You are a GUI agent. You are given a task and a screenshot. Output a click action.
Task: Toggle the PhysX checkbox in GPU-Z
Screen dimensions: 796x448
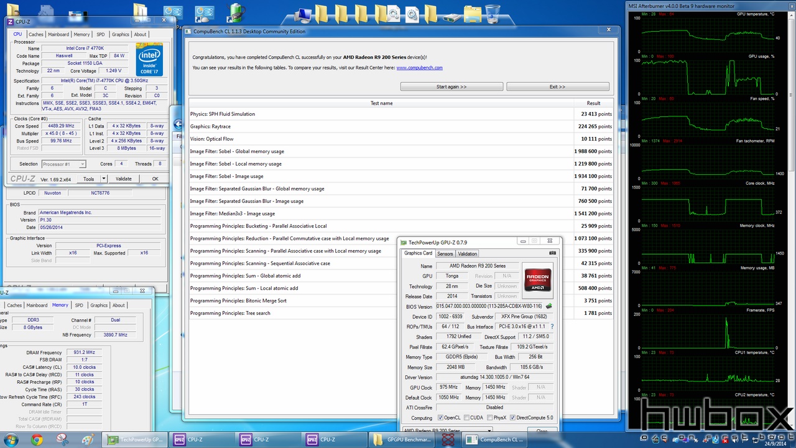pyautogui.click(x=489, y=418)
